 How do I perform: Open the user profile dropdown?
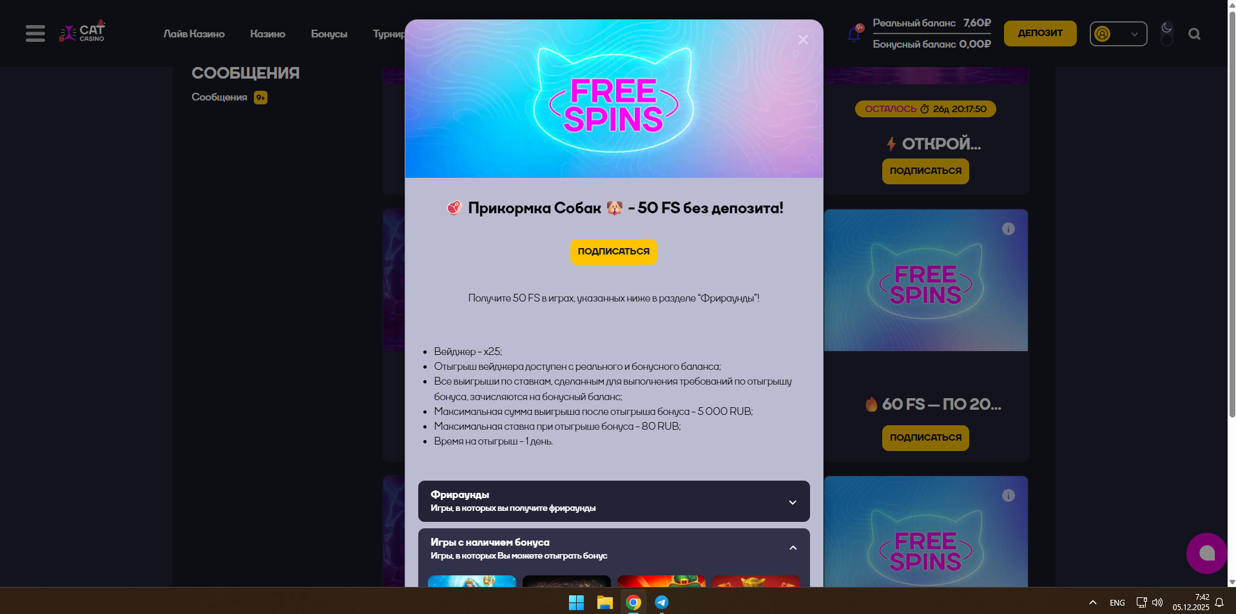pyautogui.click(x=1118, y=34)
